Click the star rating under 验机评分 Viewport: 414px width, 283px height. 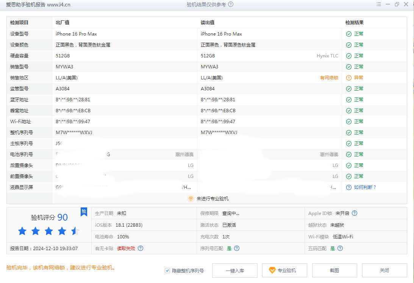49,231
